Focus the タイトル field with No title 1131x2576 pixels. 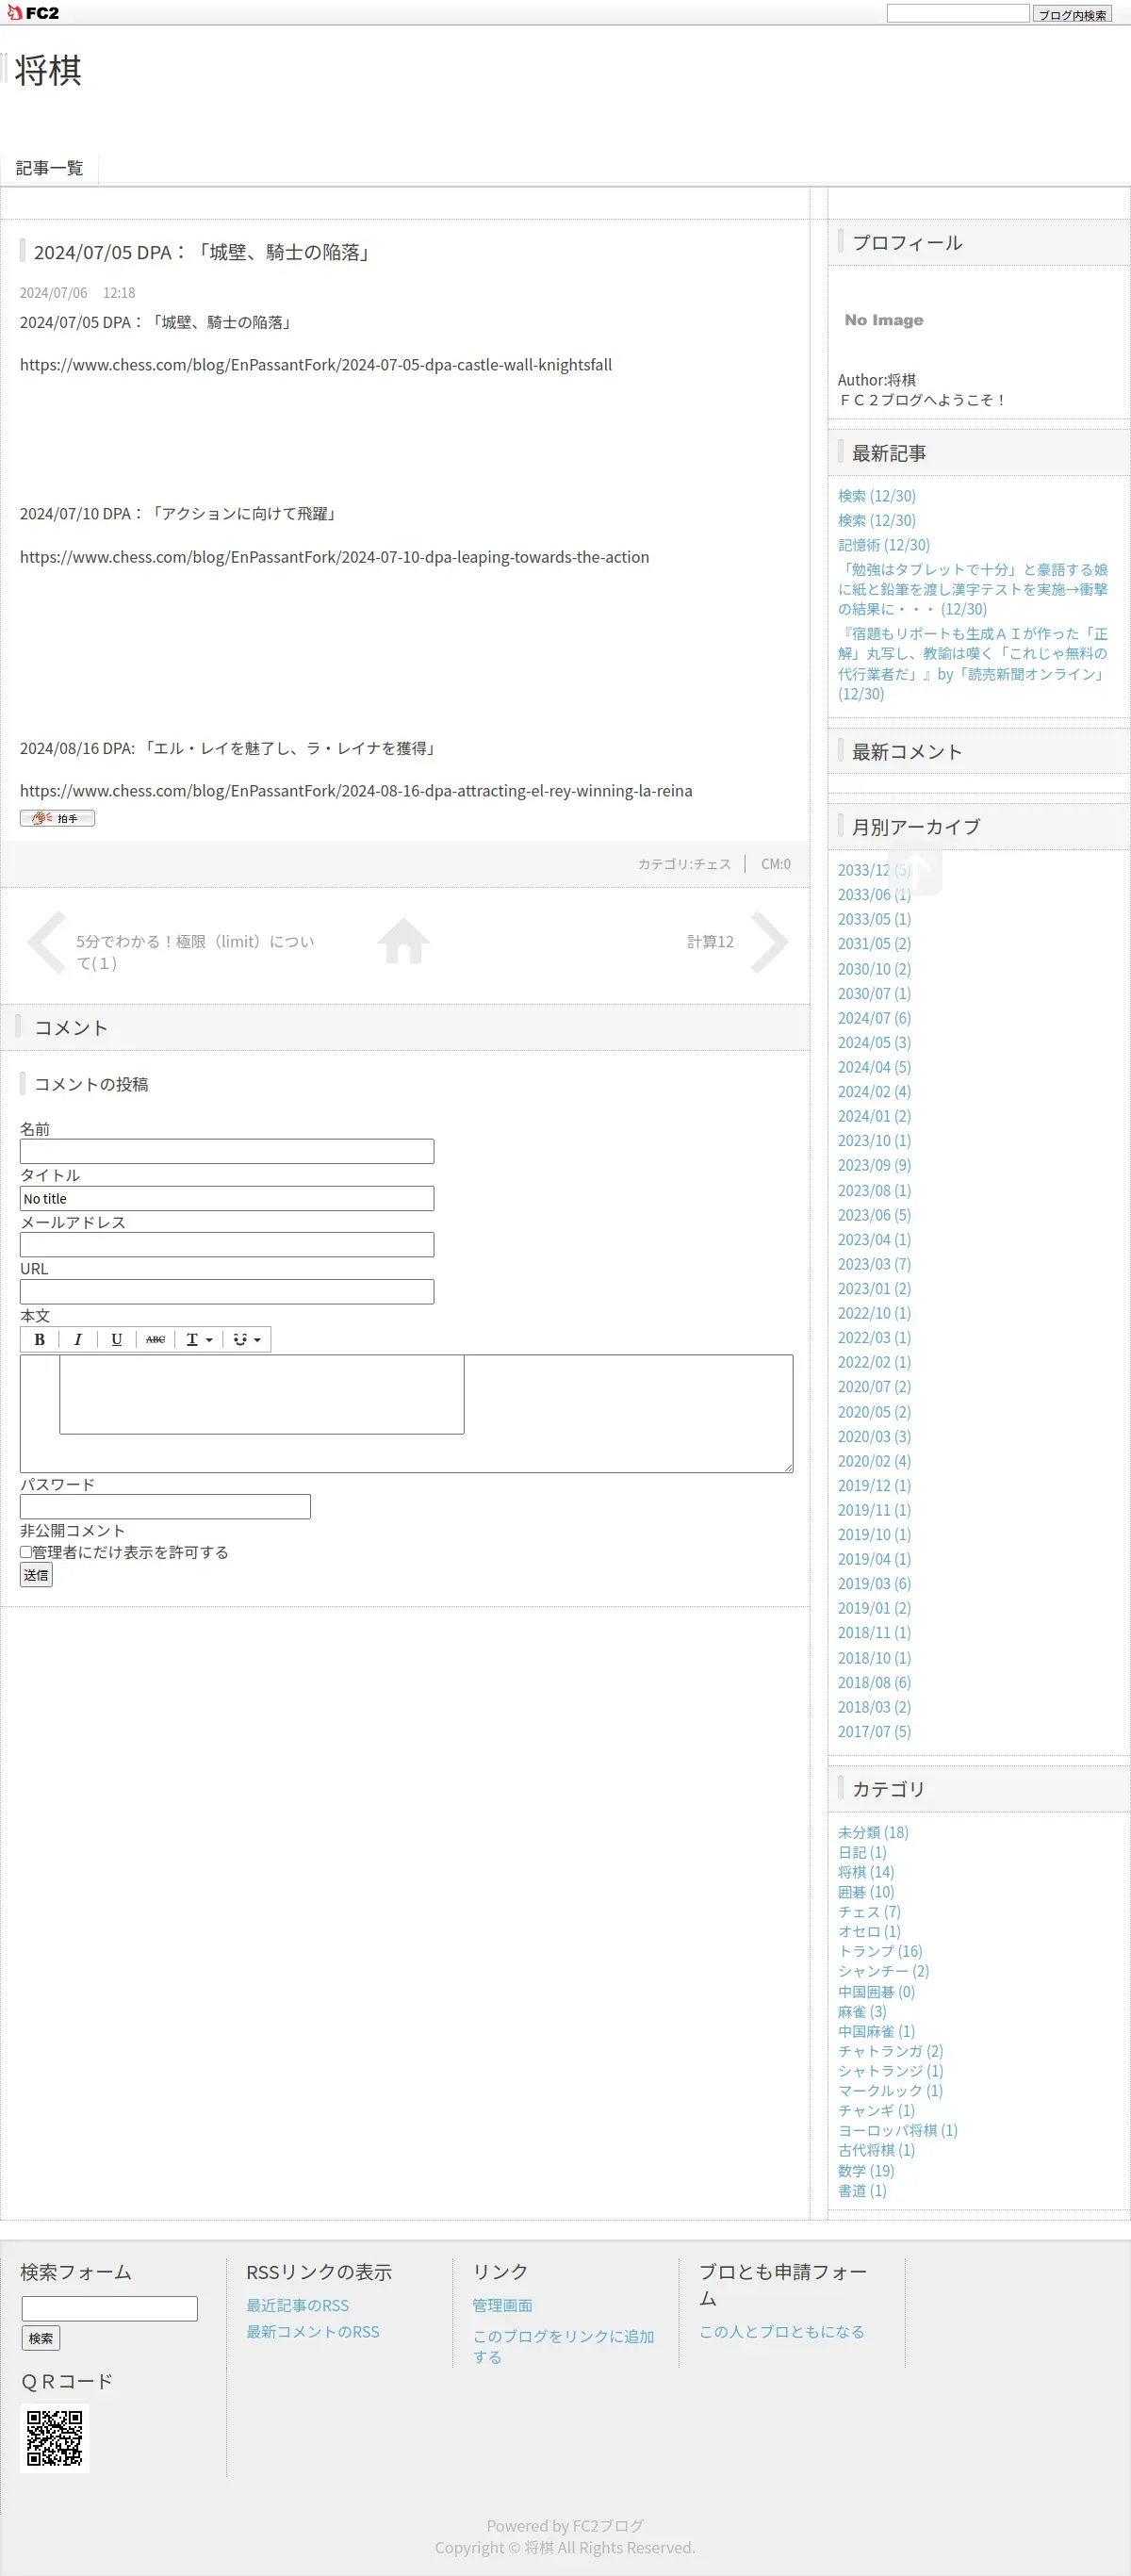point(227,1198)
